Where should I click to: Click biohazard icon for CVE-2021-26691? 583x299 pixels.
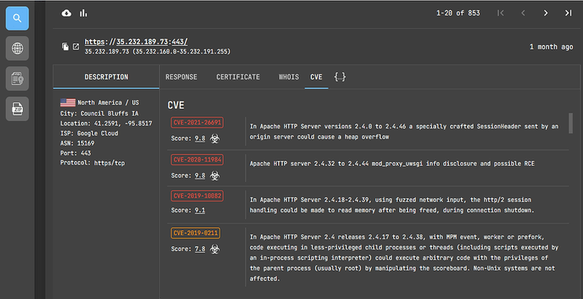pyautogui.click(x=214, y=138)
